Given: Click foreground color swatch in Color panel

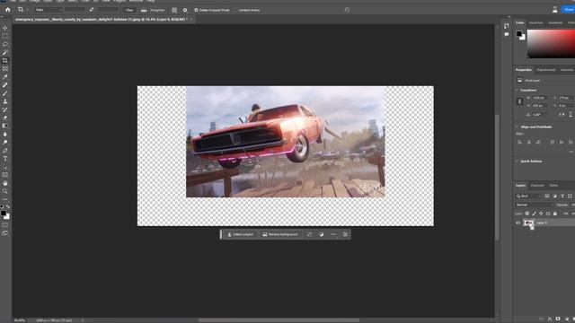Looking at the screenshot, I should pyautogui.click(x=519, y=34).
